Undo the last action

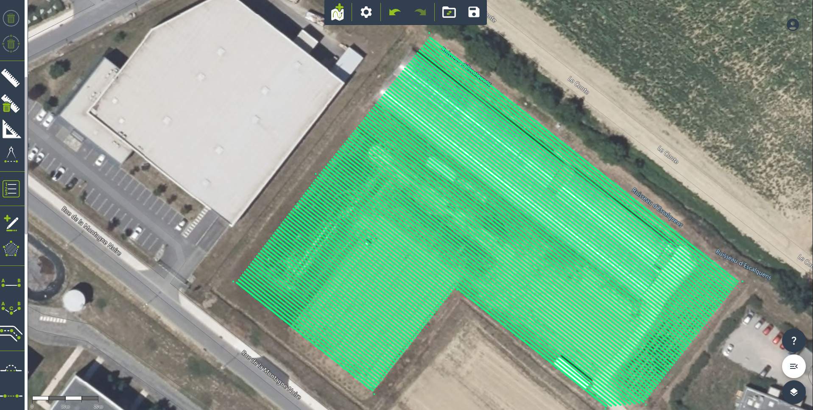point(394,12)
